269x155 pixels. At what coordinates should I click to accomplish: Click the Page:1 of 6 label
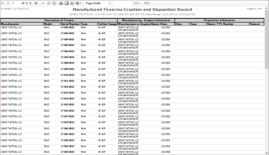point(254,9)
